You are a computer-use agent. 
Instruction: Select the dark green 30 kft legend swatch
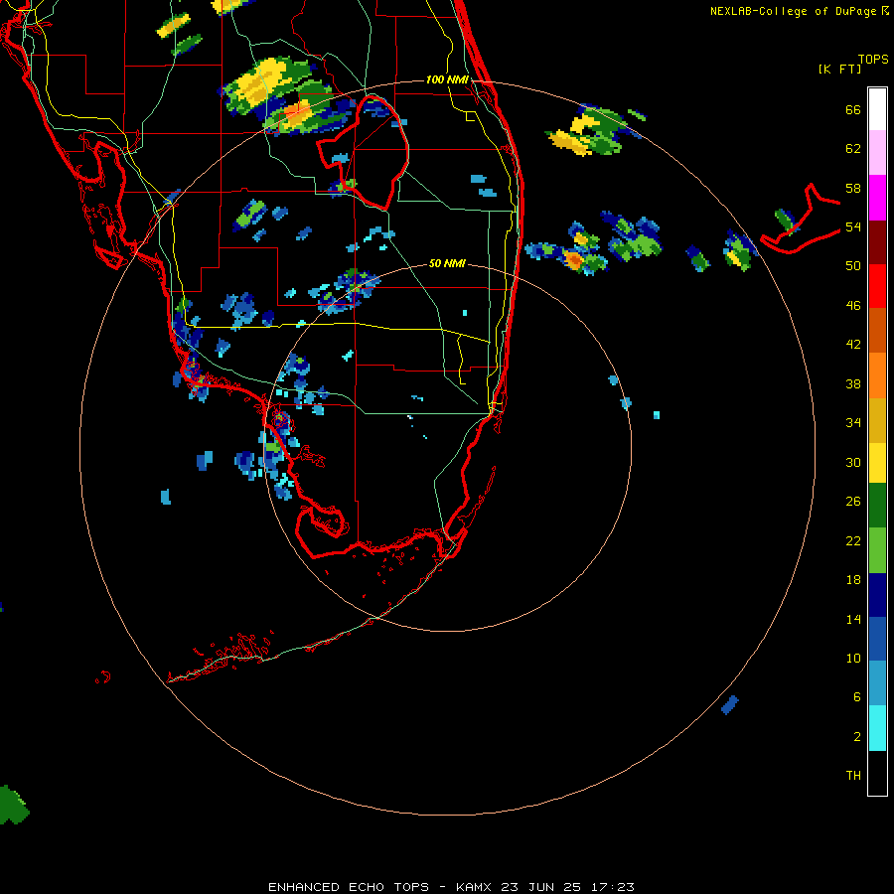877,506
